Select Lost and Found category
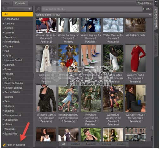This screenshot has height=149, width=159. (x=17, y=60)
